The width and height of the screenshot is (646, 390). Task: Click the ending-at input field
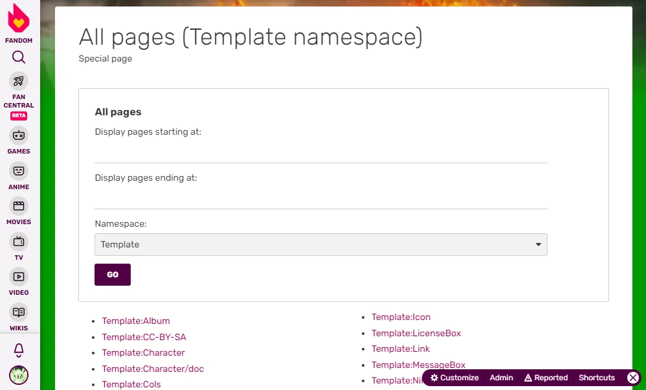(320, 198)
